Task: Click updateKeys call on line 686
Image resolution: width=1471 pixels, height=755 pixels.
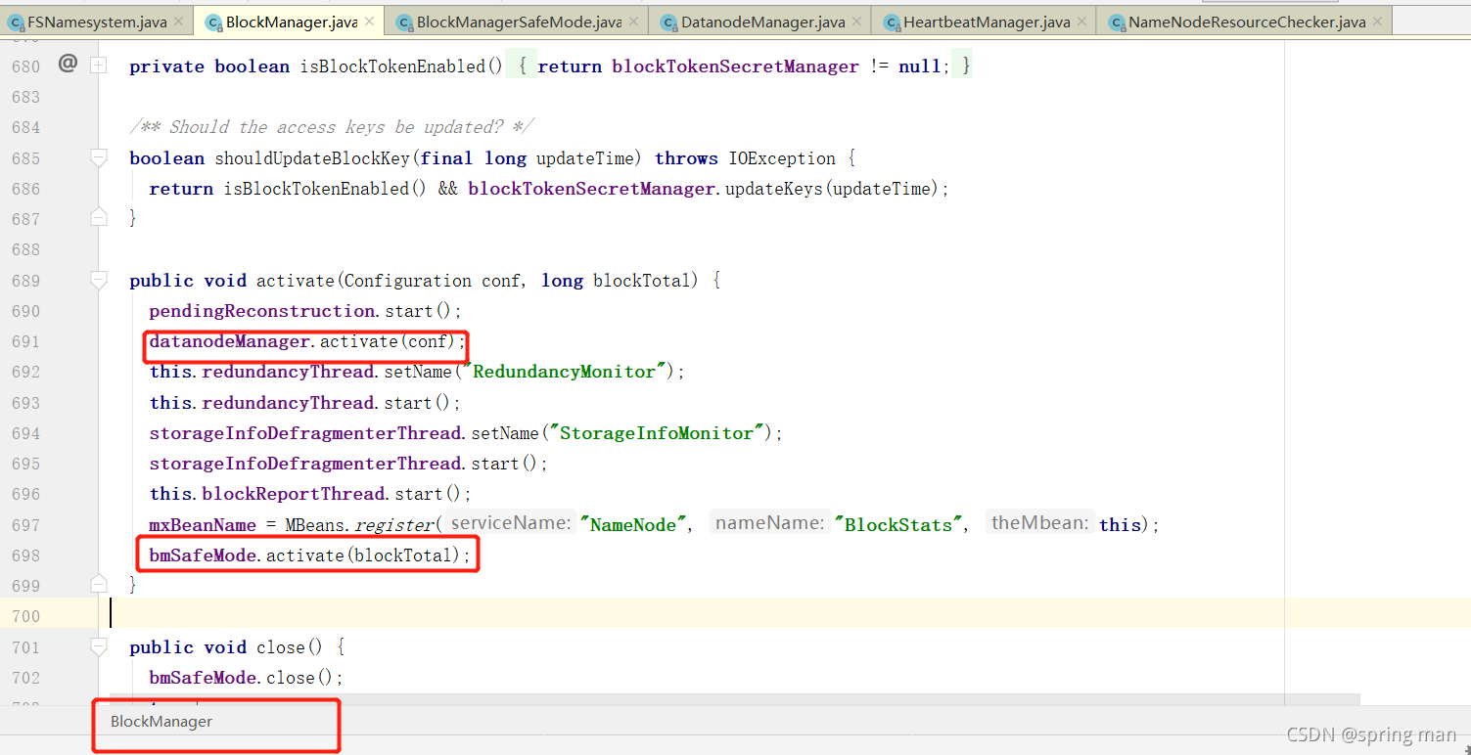Action: point(774,189)
